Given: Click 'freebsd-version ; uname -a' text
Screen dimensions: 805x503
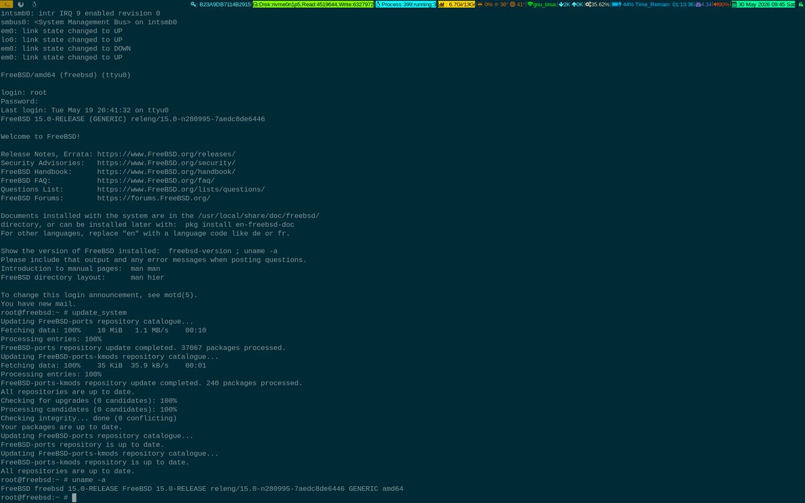Looking at the screenshot, I should coord(223,251).
